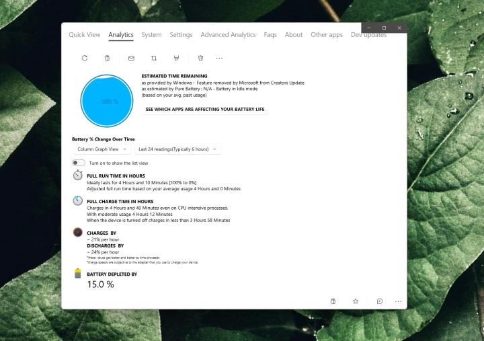Click the feedback chat icon at bottom

380,301
